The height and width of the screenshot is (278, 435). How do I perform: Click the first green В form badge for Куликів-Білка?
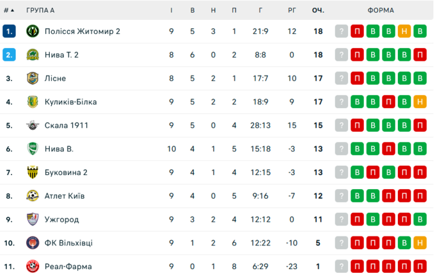tap(358, 102)
